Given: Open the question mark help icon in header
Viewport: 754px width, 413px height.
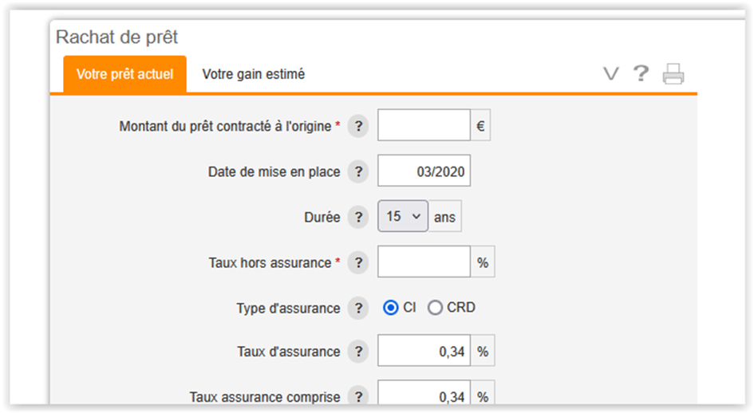Looking at the screenshot, I should coord(641,73).
